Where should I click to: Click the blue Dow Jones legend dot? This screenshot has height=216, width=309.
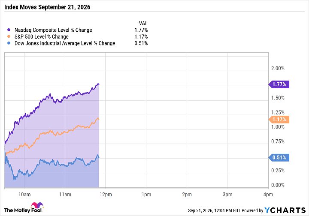pos(9,43)
